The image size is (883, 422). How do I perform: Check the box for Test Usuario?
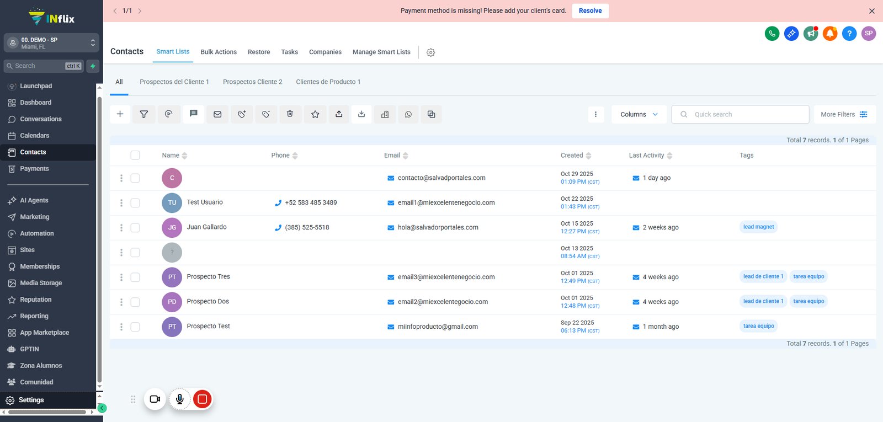135,203
